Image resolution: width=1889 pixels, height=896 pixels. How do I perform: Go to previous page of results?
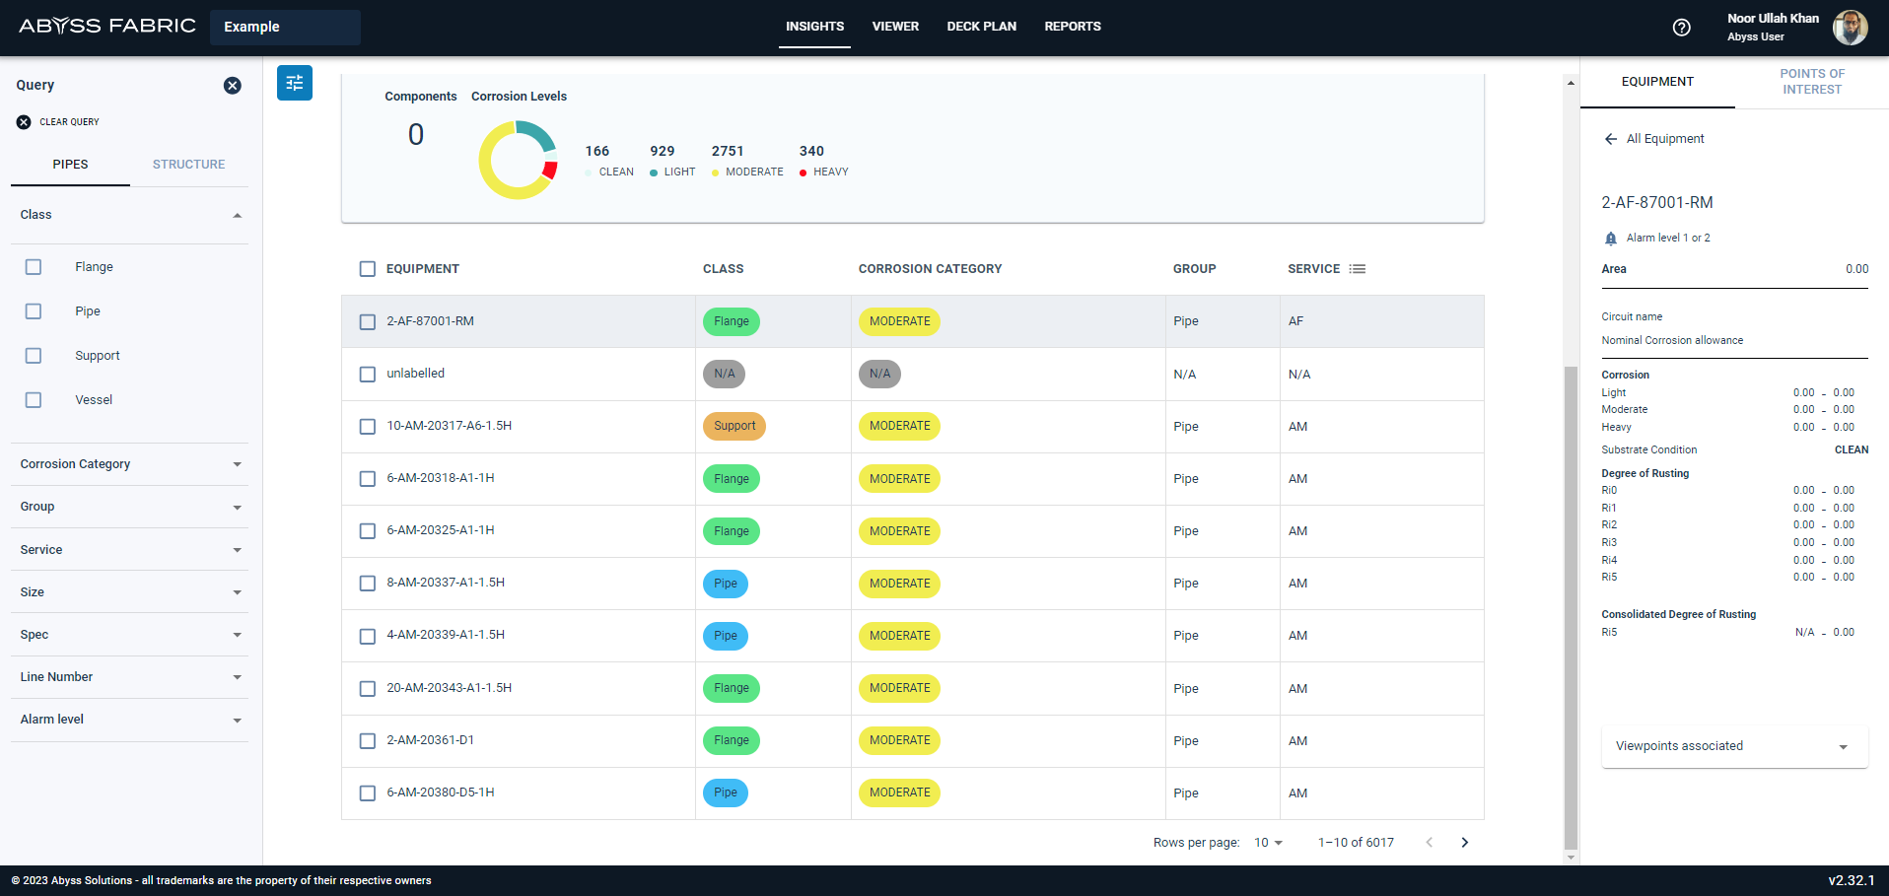(x=1430, y=843)
